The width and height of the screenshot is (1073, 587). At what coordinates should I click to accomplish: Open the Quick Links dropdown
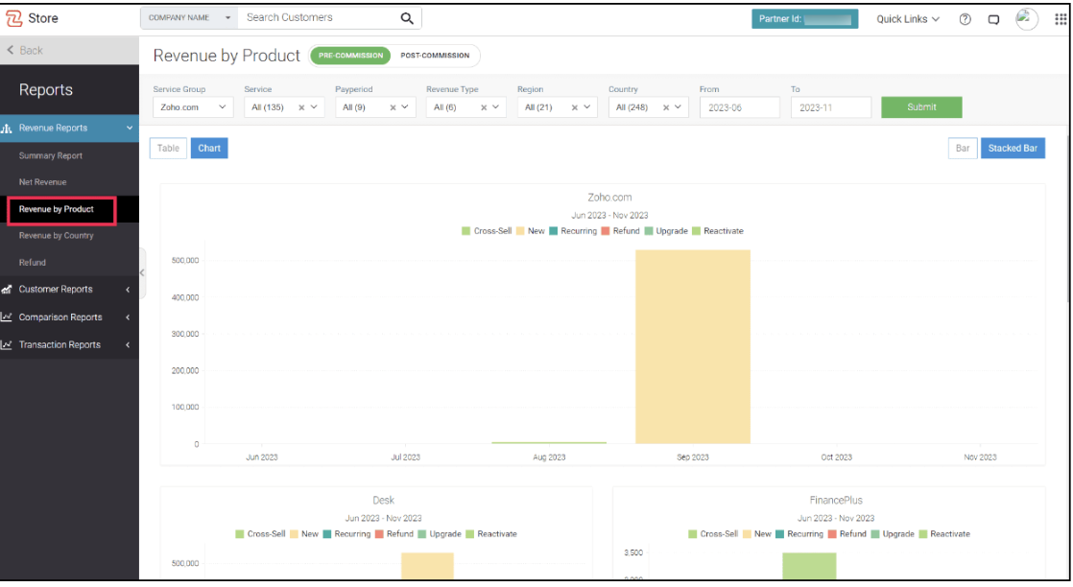point(908,19)
